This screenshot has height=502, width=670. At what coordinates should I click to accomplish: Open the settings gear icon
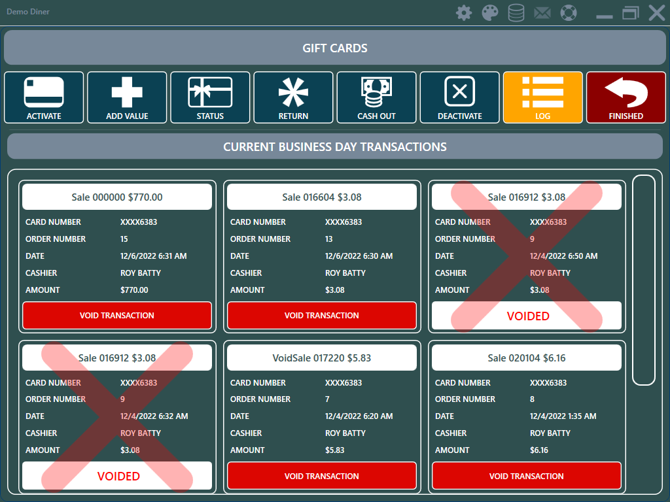point(464,12)
